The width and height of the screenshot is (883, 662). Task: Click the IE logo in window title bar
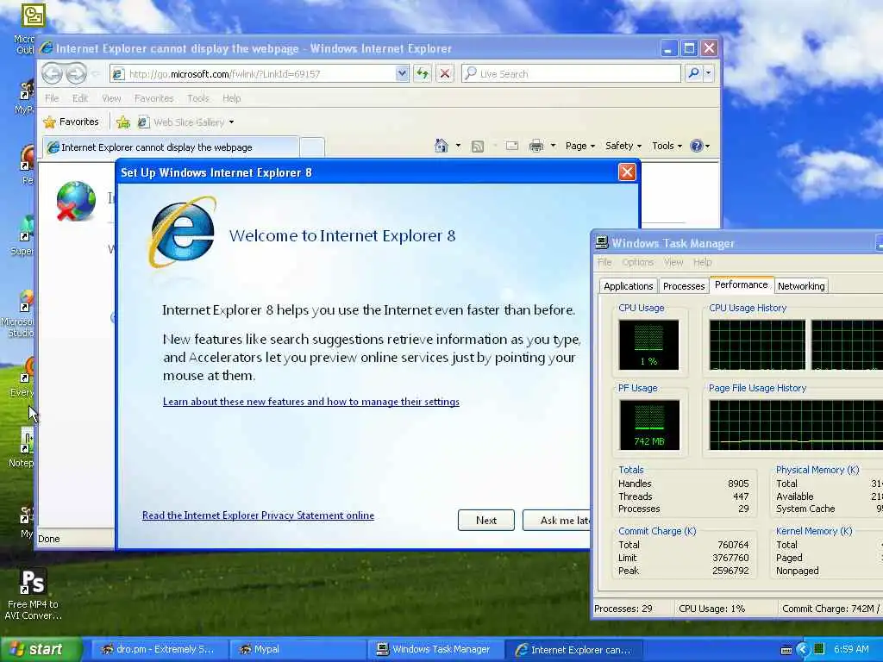click(47, 48)
